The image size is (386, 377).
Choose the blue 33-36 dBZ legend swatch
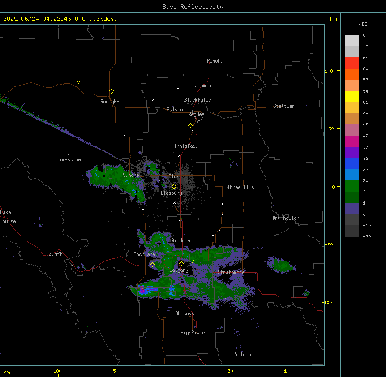click(x=352, y=163)
